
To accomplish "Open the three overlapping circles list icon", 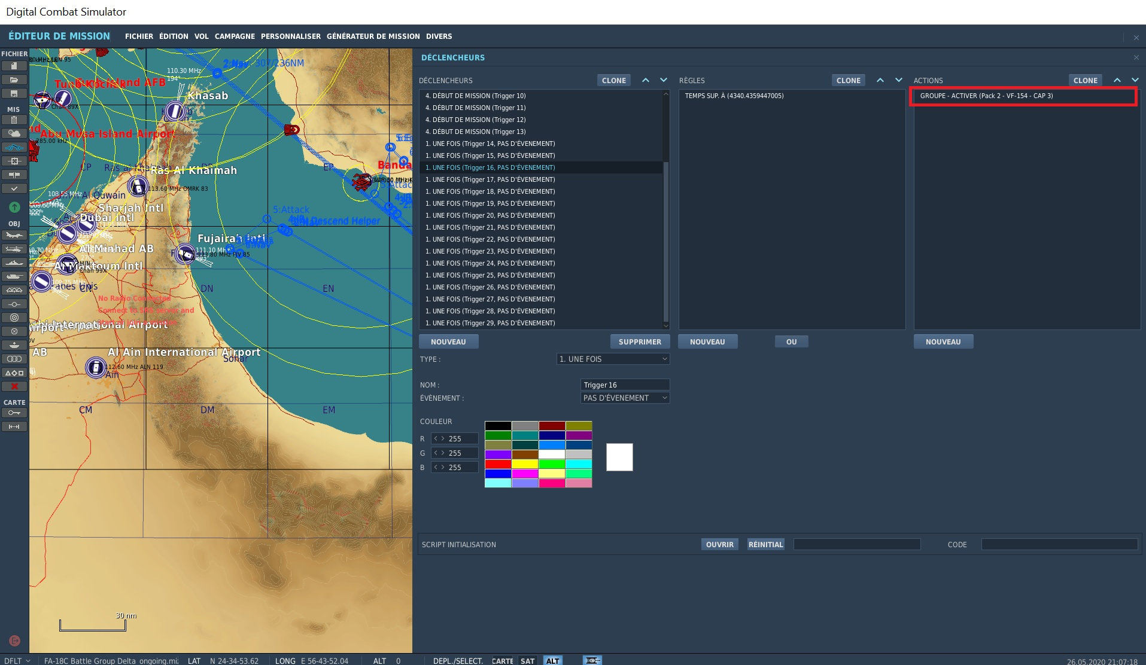I will [x=14, y=359].
